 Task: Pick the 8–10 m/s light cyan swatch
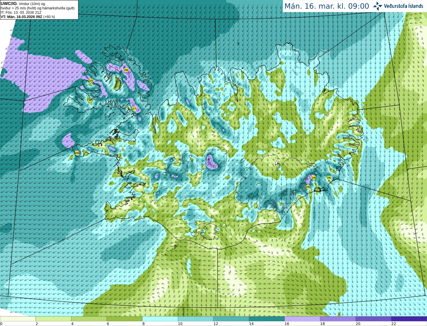160,319
